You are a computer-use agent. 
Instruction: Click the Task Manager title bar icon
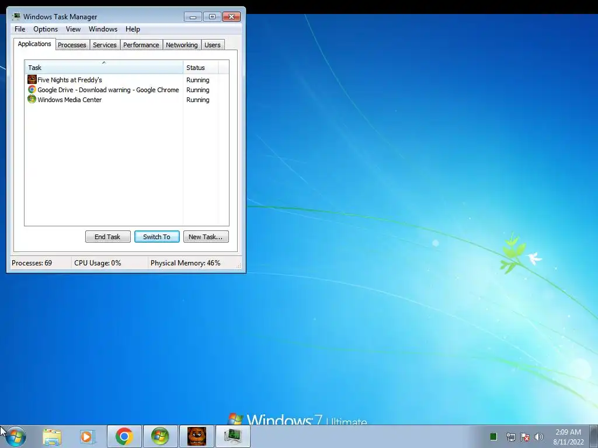(x=16, y=16)
